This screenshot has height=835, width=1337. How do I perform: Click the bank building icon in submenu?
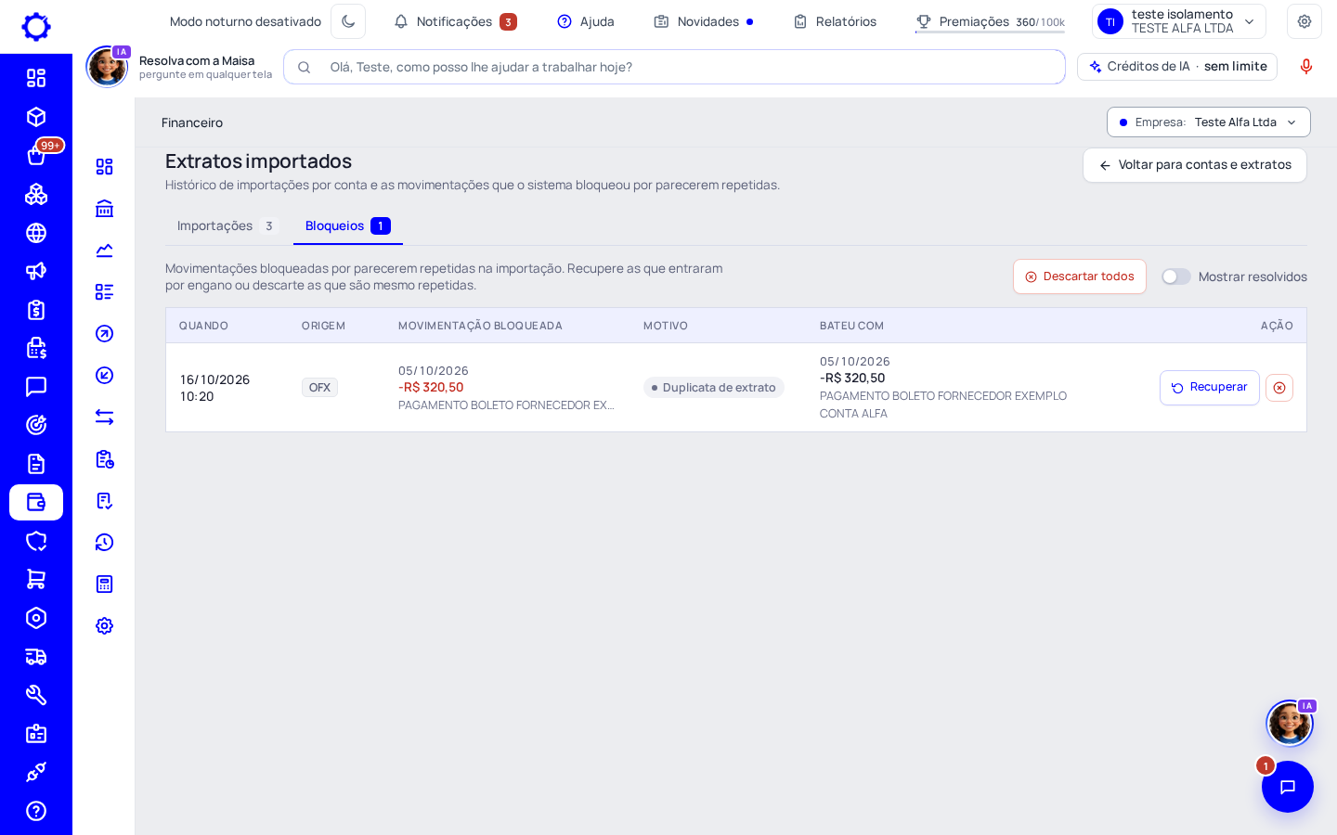[105, 209]
